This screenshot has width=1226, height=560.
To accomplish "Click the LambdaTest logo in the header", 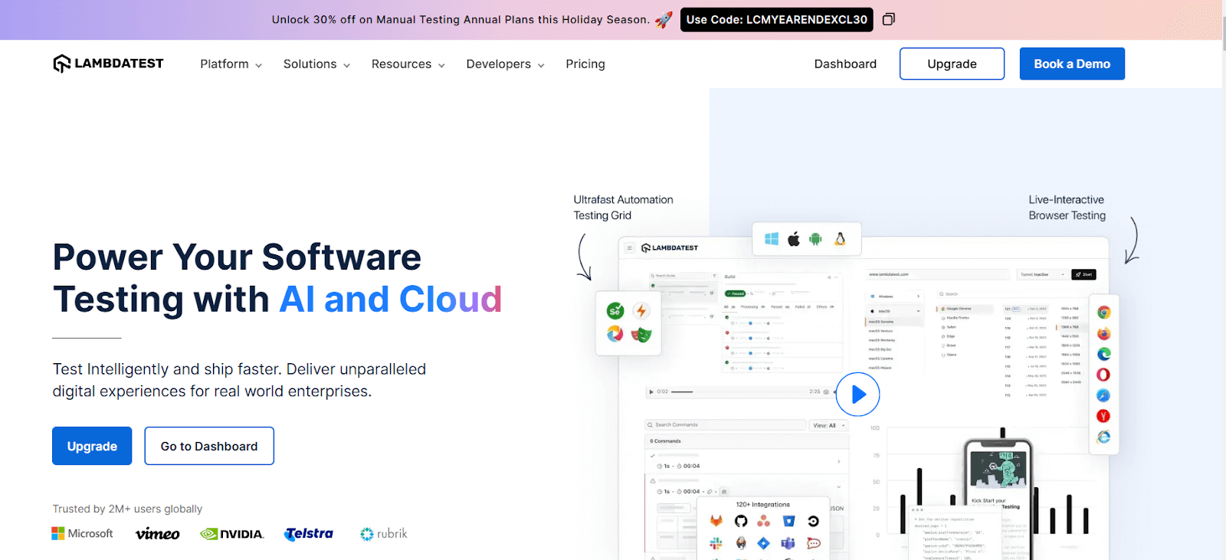I will point(108,64).
